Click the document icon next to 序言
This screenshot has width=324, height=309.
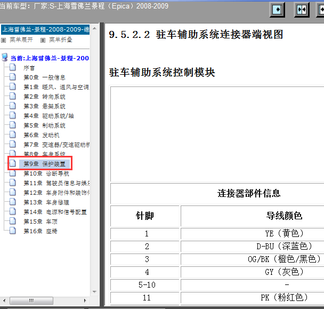(13, 67)
